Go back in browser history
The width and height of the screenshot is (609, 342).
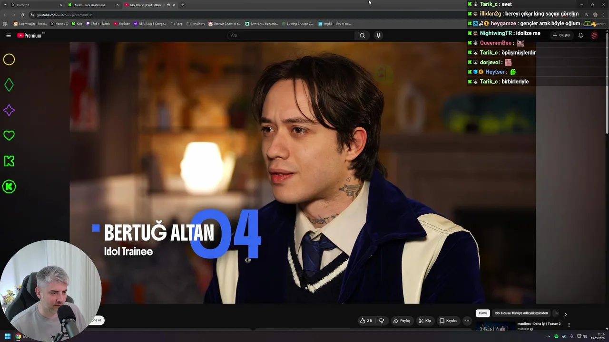pyautogui.click(x=5, y=15)
